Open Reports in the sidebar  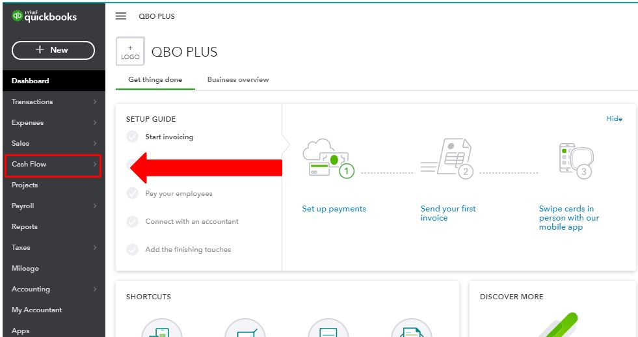pos(54,226)
